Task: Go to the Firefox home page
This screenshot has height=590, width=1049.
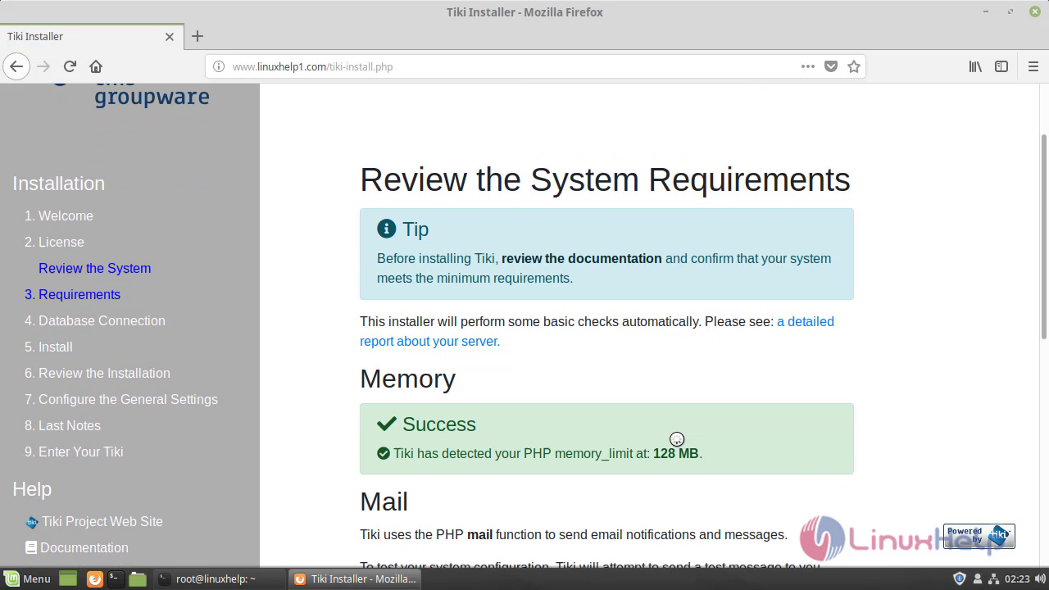Action: pyautogui.click(x=96, y=66)
